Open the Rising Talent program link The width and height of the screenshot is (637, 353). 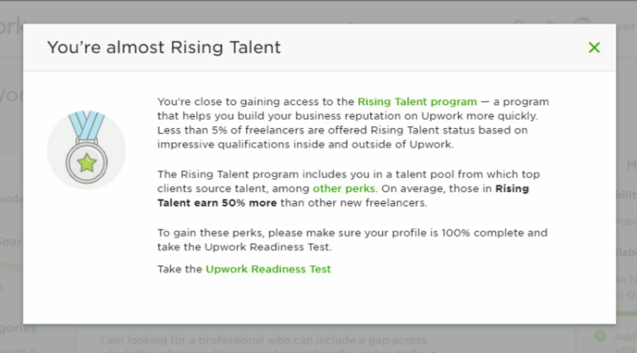point(417,102)
